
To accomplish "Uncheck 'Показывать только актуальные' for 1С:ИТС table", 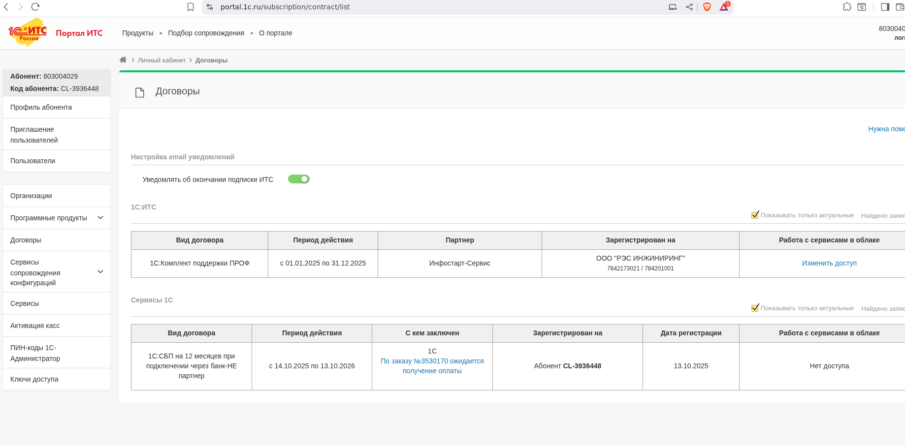I will point(755,215).
